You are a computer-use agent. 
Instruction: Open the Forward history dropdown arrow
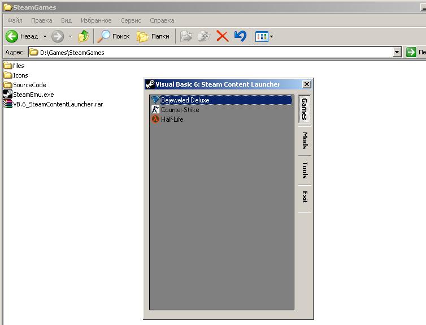tap(70, 36)
